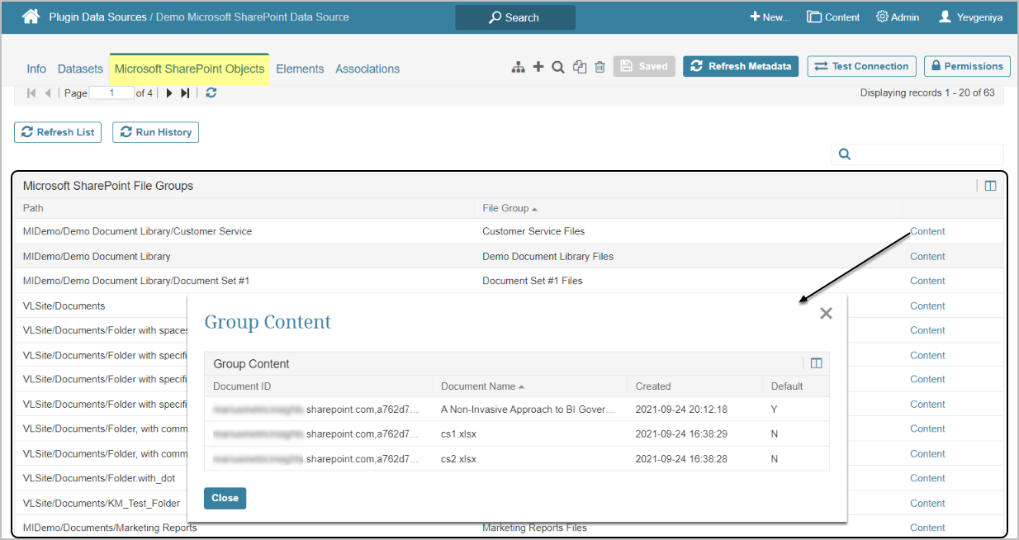1019x540 pixels.
Task: Toggle columns icon in Group Content grid
Action: (x=816, y=363)
